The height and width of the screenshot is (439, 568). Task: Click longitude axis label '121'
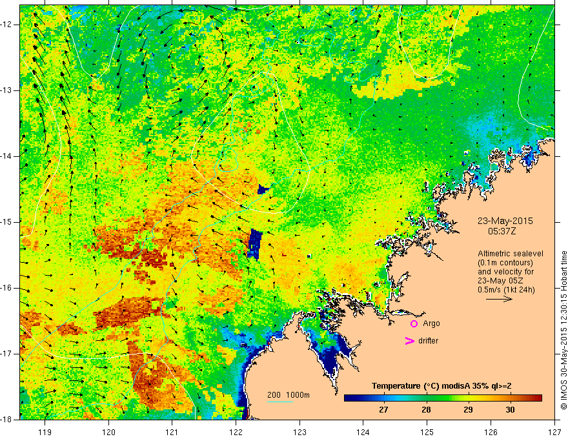pos(172,432)
